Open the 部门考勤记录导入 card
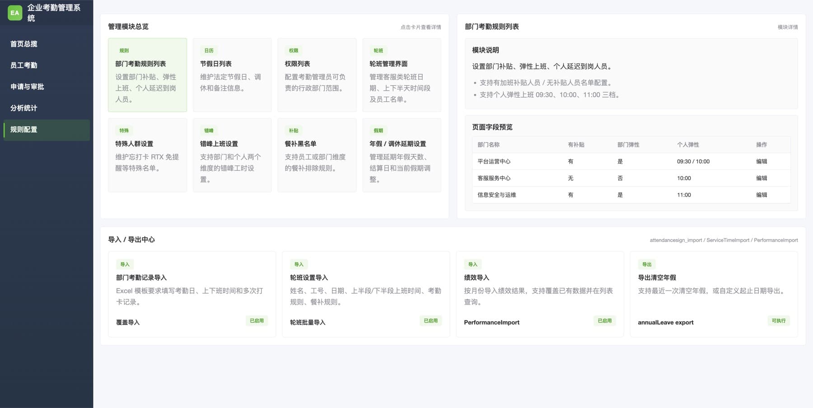The height and width of the screenshot is (408, 813). 192,294
